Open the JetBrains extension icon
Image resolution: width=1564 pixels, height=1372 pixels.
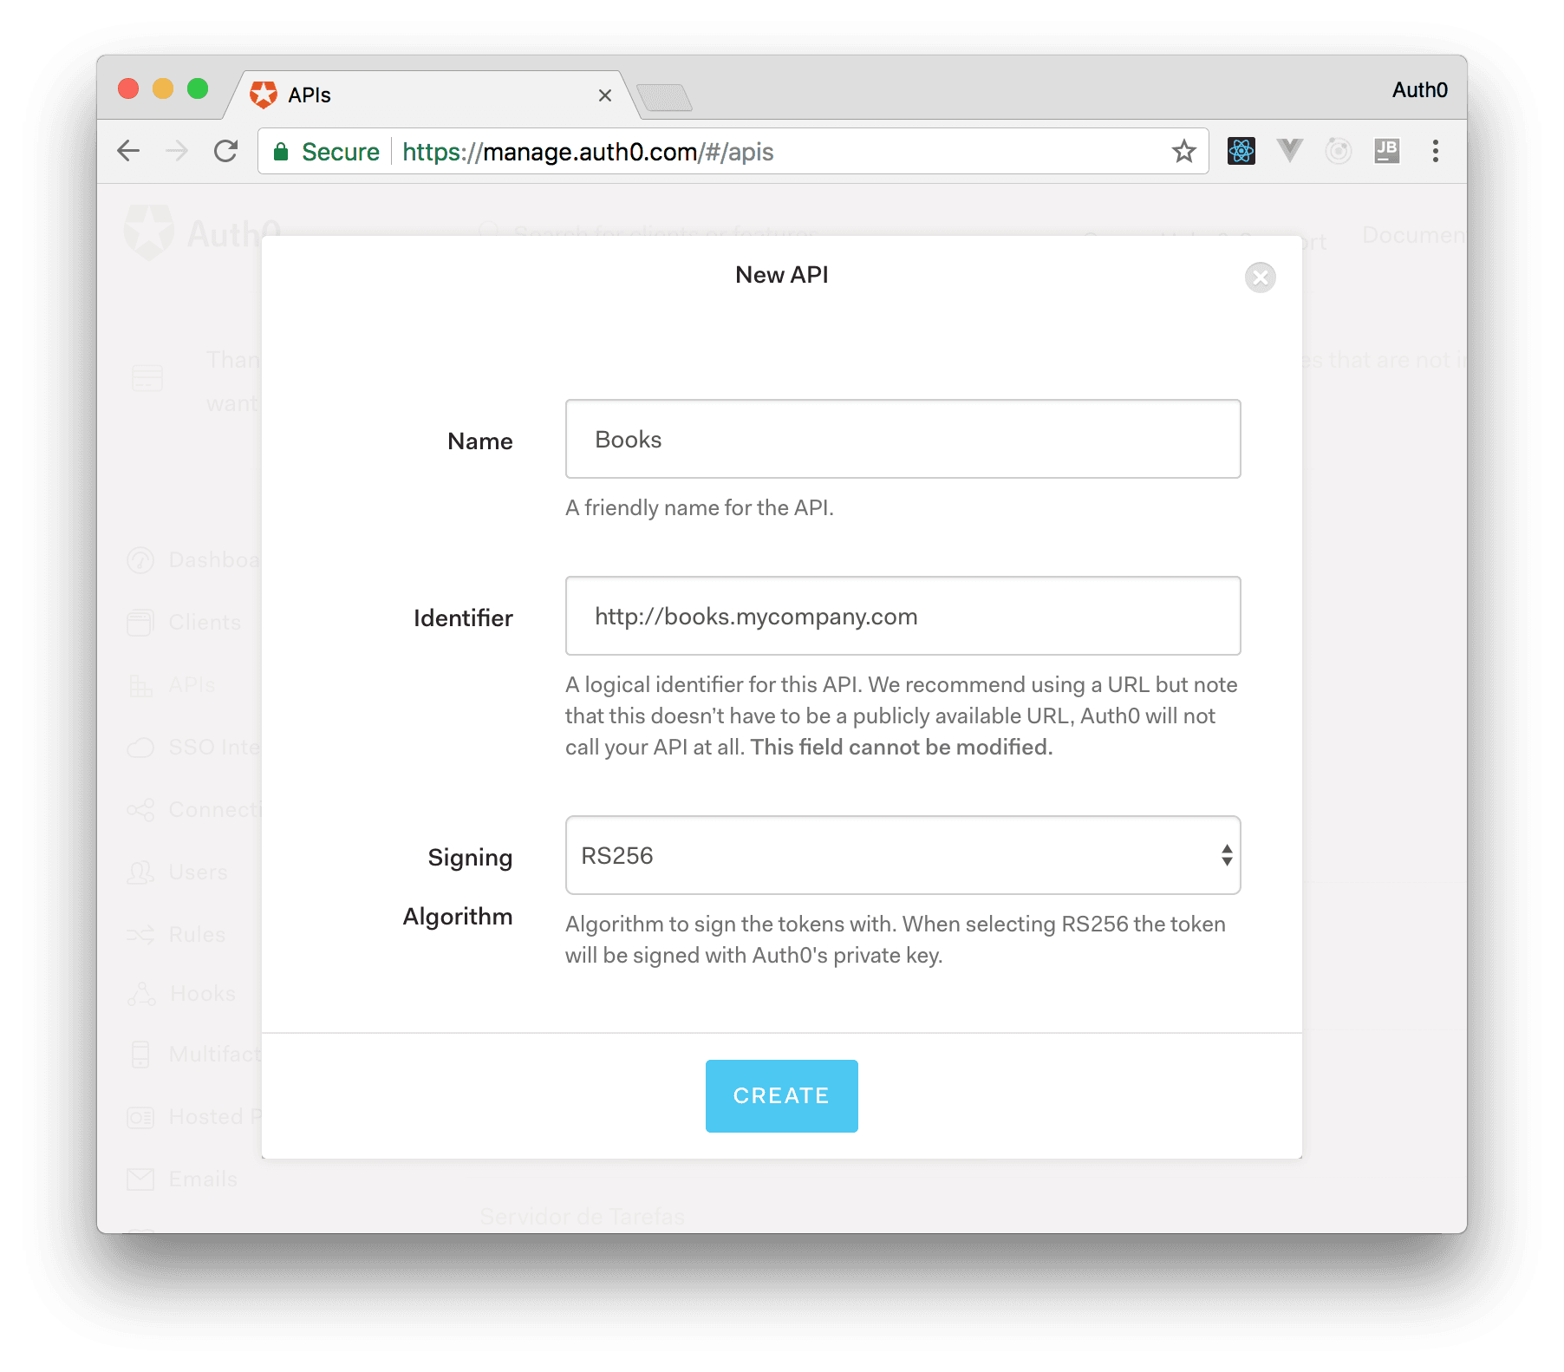click(1386, 151)
